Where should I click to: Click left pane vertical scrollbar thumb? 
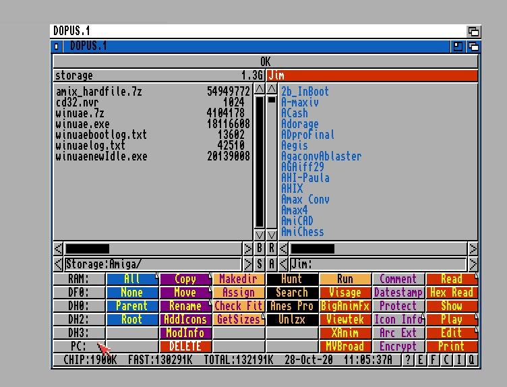(260, 162)
